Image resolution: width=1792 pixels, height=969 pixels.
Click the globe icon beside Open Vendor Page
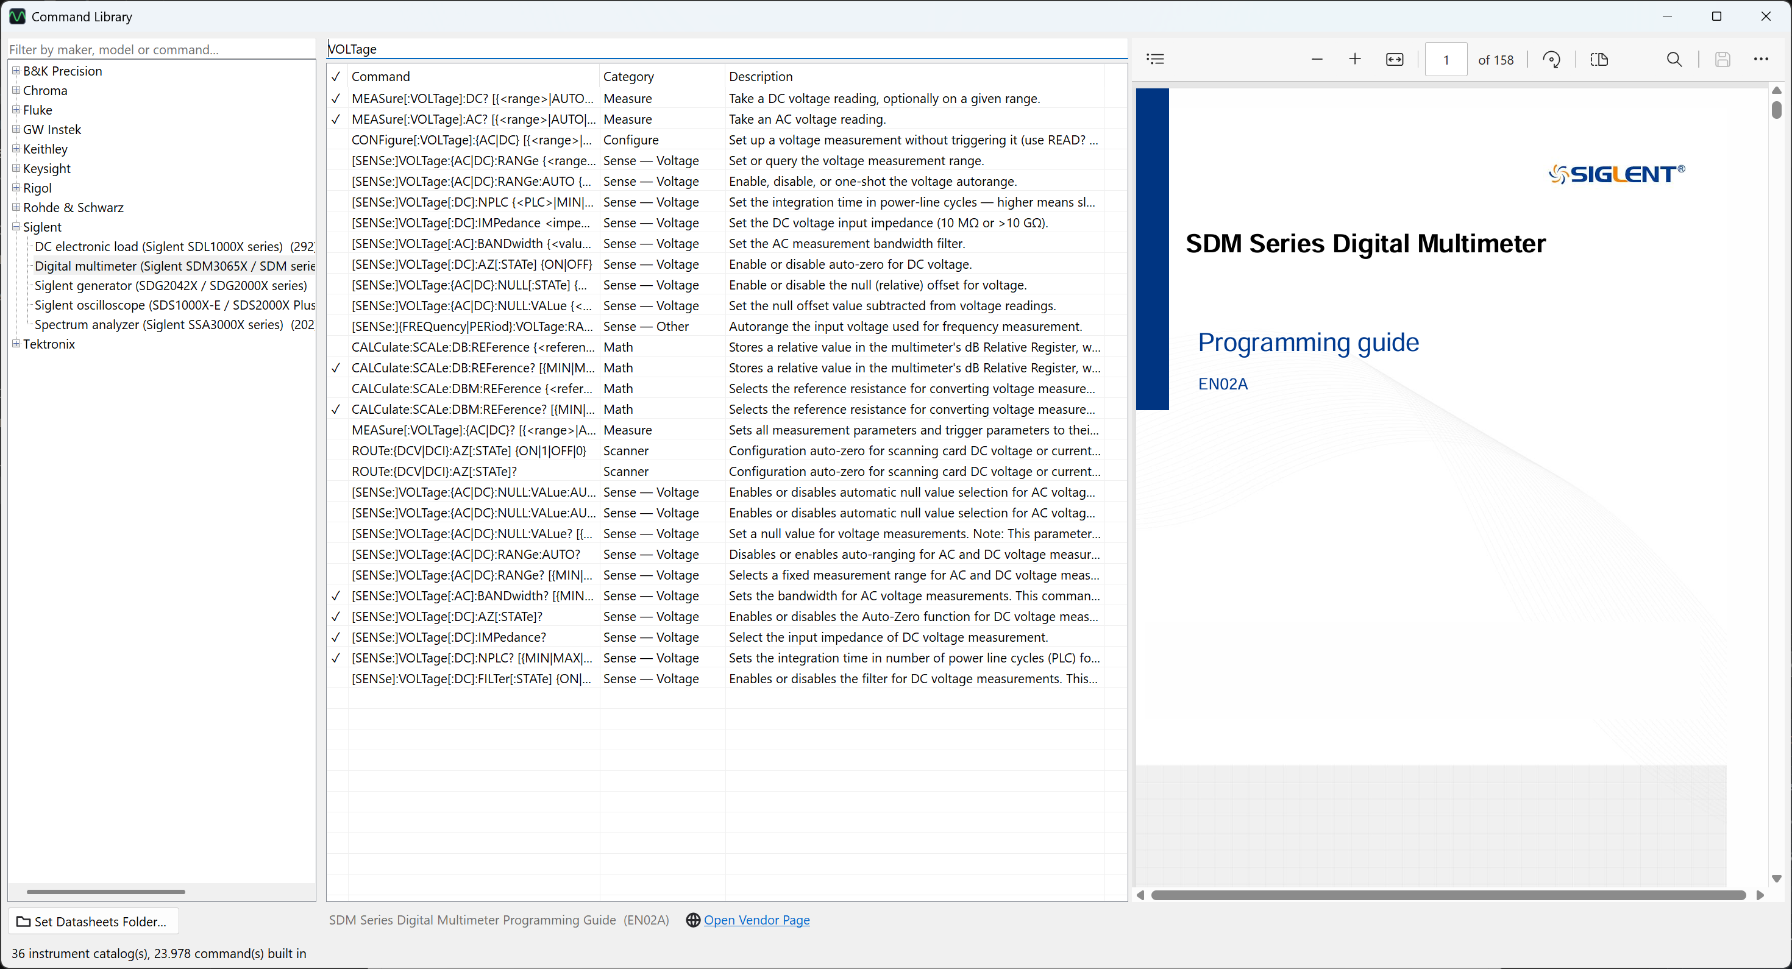coord(693,920)
